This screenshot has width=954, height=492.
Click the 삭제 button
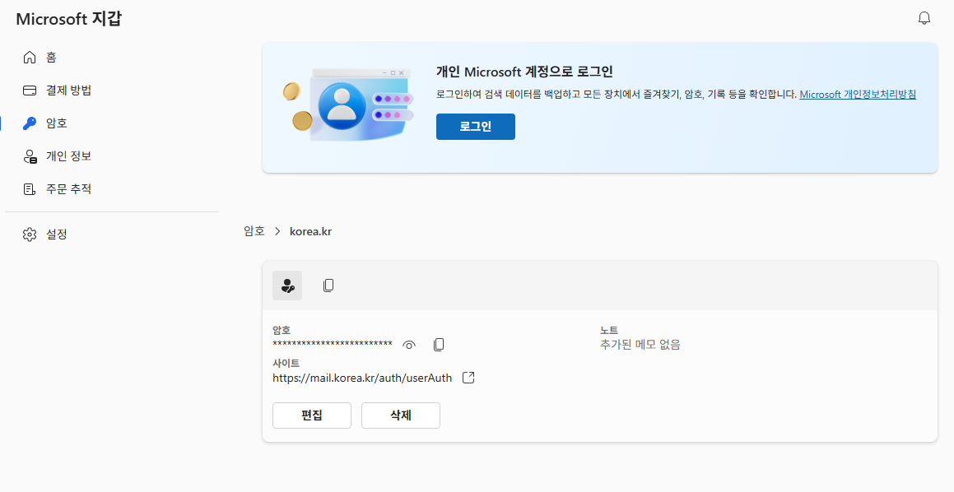pos(400,415)
